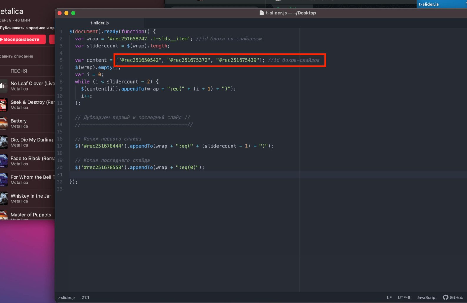Image resolution: width=467 pixels, height=303 pixels.
Task: Click t-slider.js file name in status bar
Action: pyautogui.click(x=66, y=297)
